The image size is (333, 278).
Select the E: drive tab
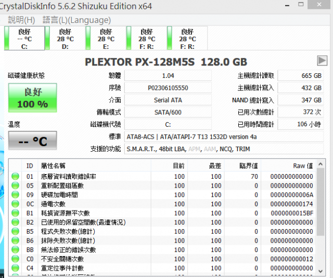coord(106,38)
